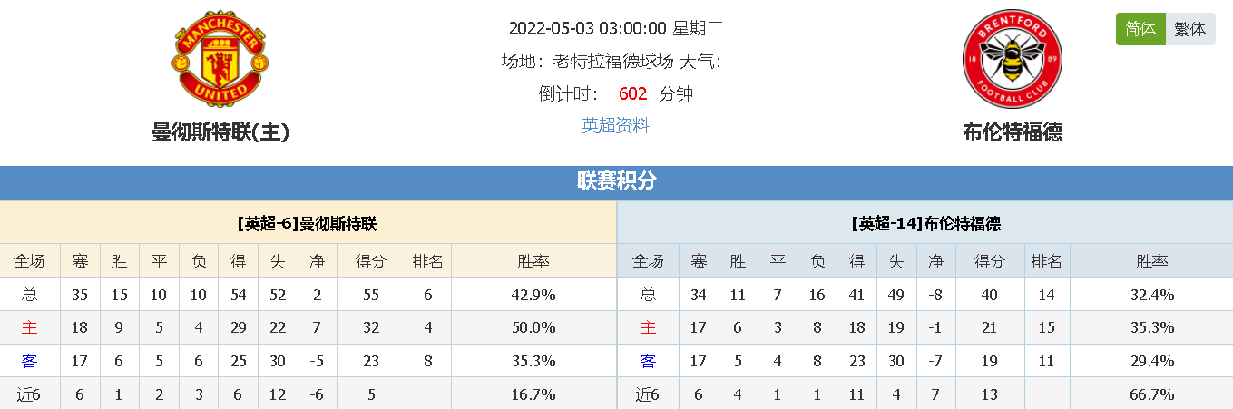The image size is (1233, 409).
Task: Select the 联赛积分 section header
Action: (616, 181)
